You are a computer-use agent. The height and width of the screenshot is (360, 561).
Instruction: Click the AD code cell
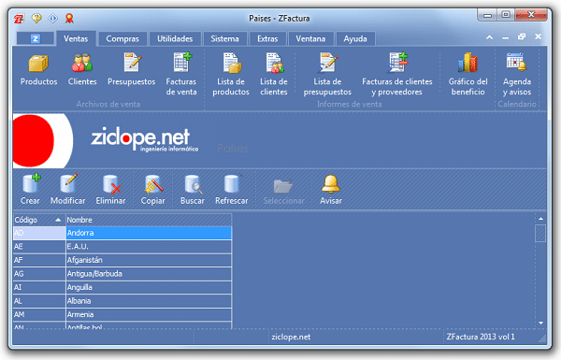[x=39, y=233]
